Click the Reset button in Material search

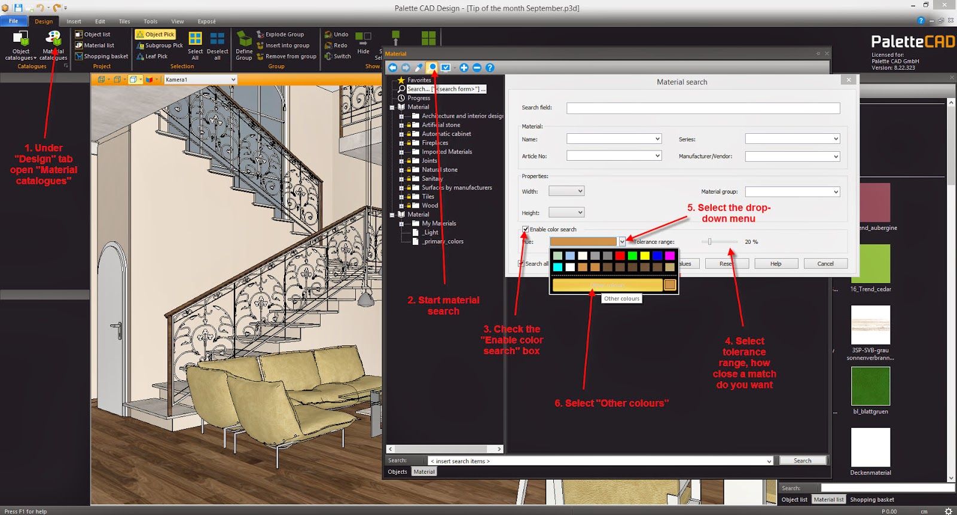(727, 263)
